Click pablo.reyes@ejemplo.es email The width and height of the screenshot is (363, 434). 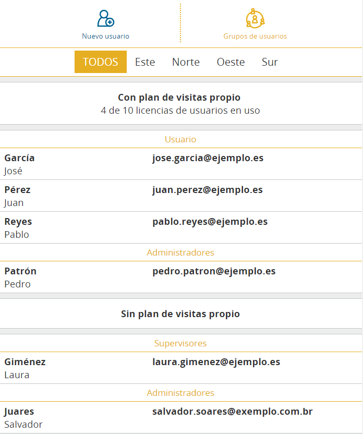(210, 222)
